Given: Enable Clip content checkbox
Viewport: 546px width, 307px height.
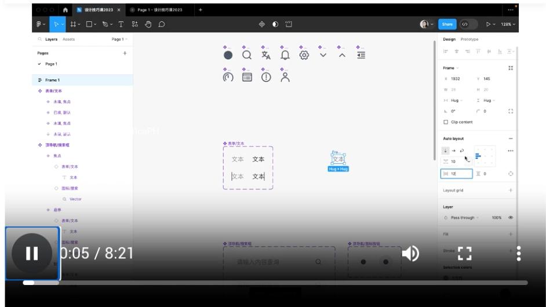Looking at the screenshot, I should [446, 122].
